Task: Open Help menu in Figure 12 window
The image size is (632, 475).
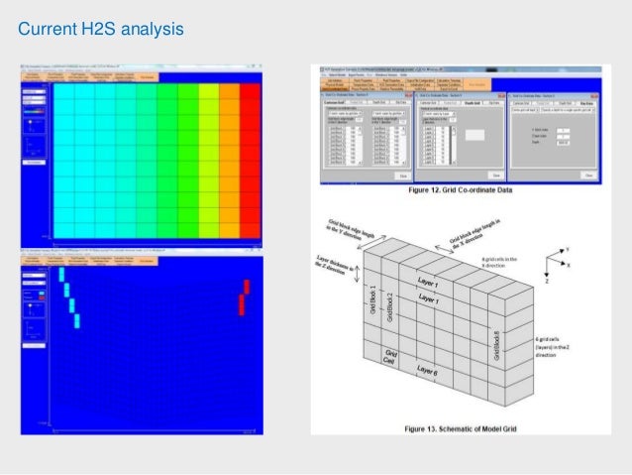Action: pyautogui.click(x=403, y=75)
